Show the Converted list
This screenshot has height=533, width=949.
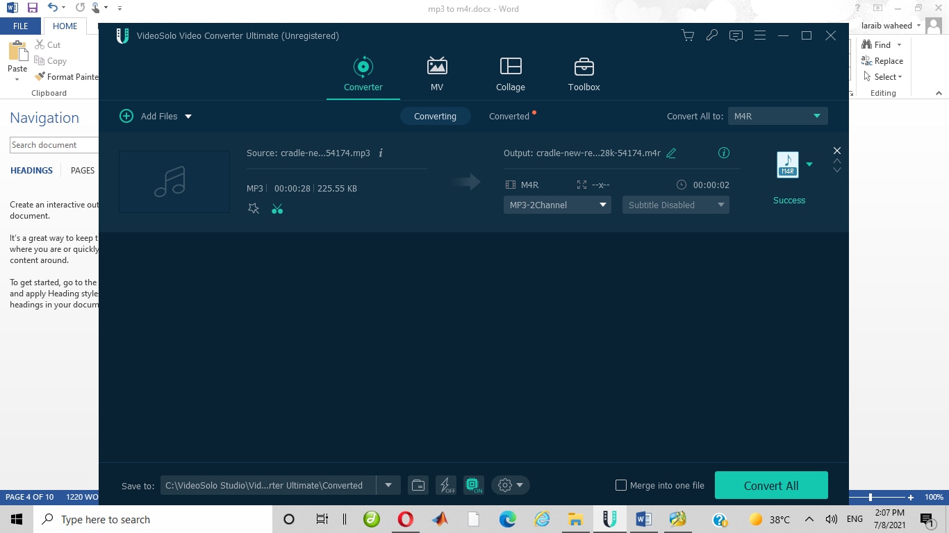pos(509,116)
